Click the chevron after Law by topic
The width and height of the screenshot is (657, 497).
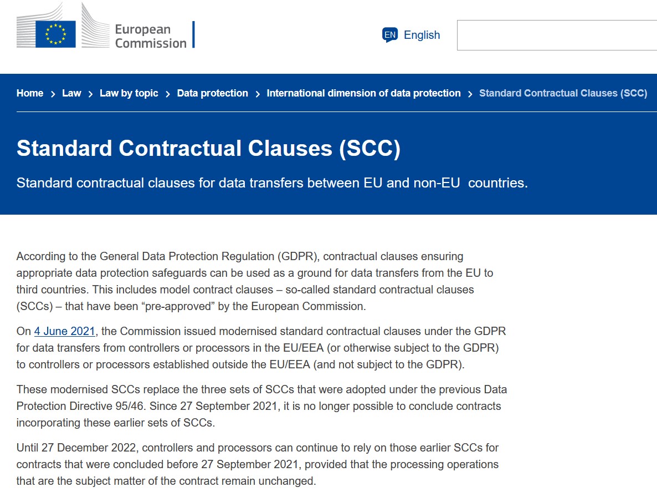click(x=168, y=94)
